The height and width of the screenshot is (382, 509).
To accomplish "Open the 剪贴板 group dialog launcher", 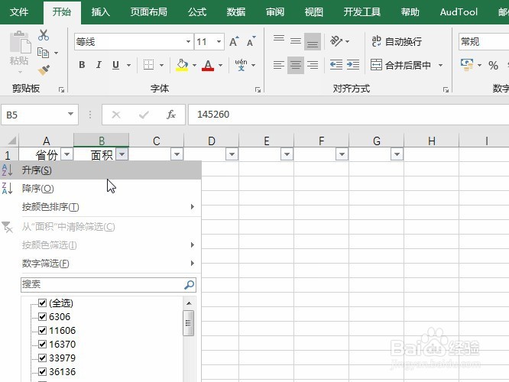I will coord(61,90).
